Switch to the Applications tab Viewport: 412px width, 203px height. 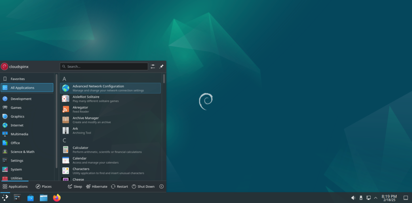pos(15,186)
